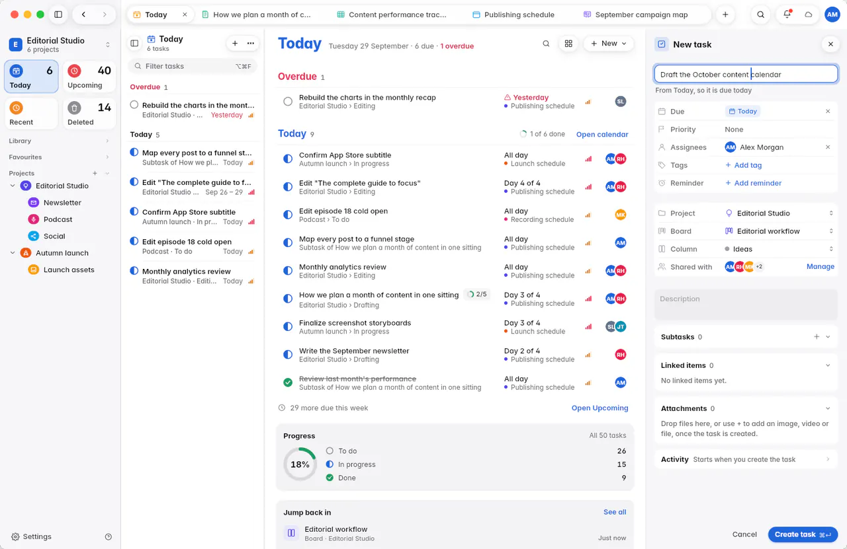Click the Create task button

[x=803, y=534]
